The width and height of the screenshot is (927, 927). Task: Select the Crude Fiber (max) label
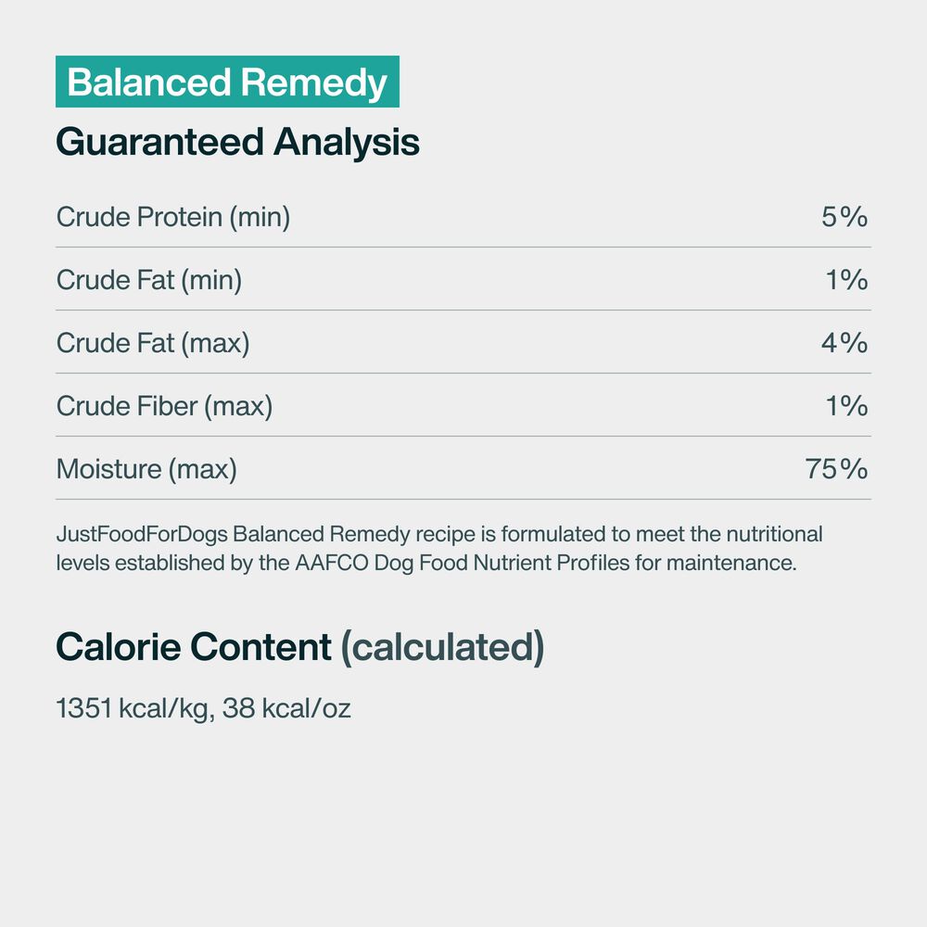click(x=164, y=406)
